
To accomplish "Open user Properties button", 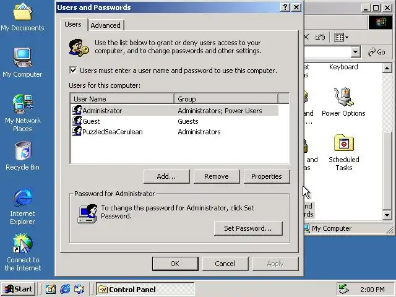I will (x=267, y=176).
